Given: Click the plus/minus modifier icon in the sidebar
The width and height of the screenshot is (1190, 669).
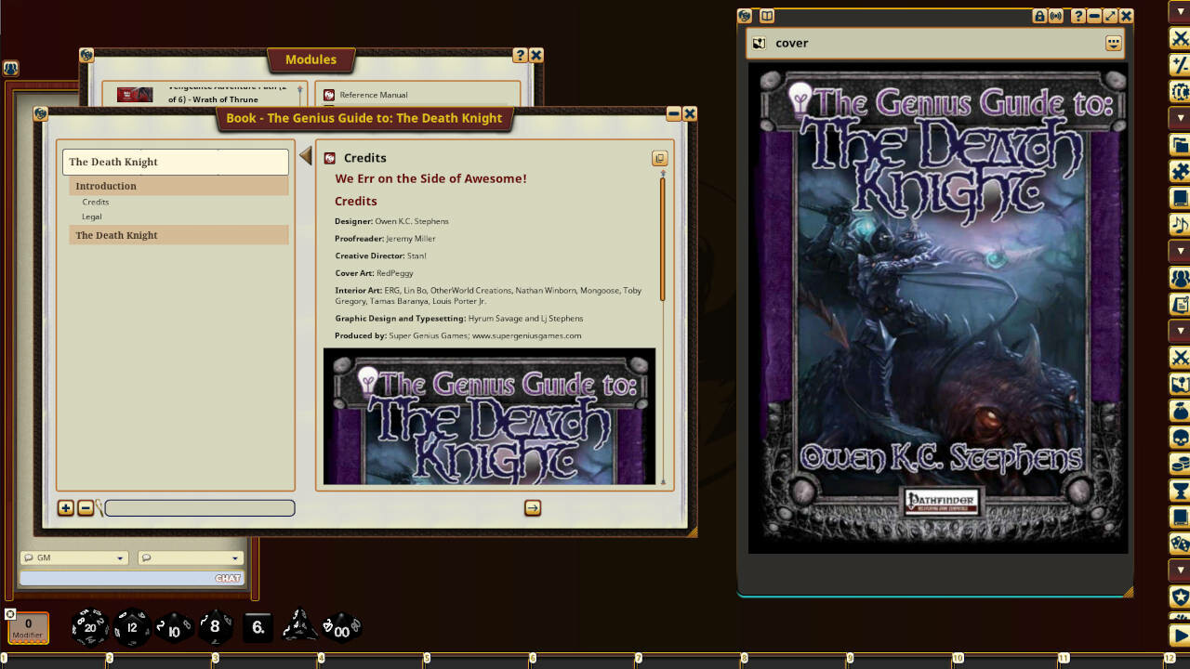Looking at the screenshot, I should (1178, 66).
